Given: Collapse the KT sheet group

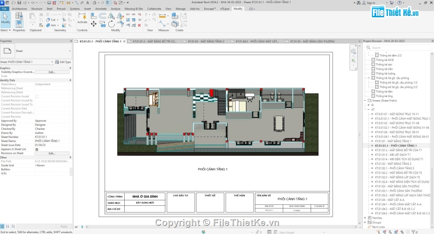Looking at the screenshot, I should point(369,110).
